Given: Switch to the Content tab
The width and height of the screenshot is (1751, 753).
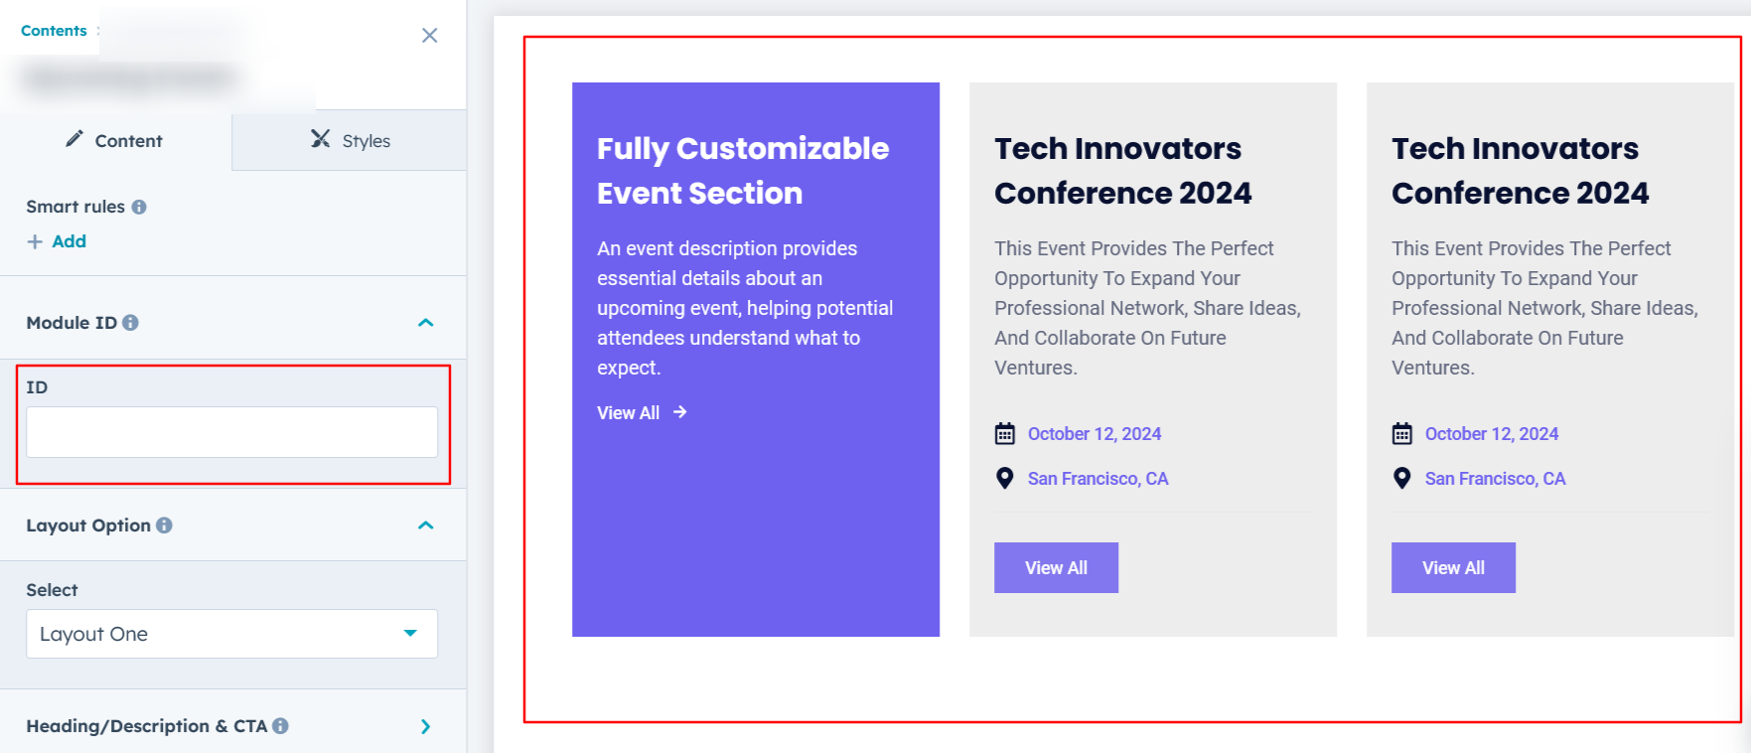Looking at the screenshot, I should click(115, 141).
